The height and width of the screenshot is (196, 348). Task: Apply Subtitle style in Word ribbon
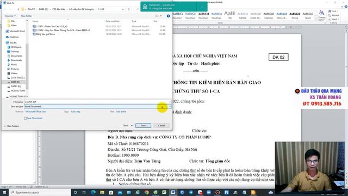[243, 16]
